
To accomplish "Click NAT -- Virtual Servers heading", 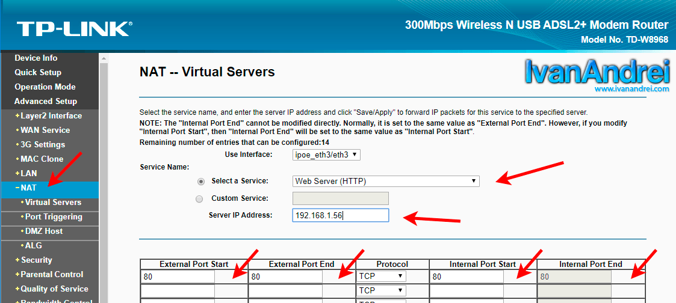I will (207, 72).
